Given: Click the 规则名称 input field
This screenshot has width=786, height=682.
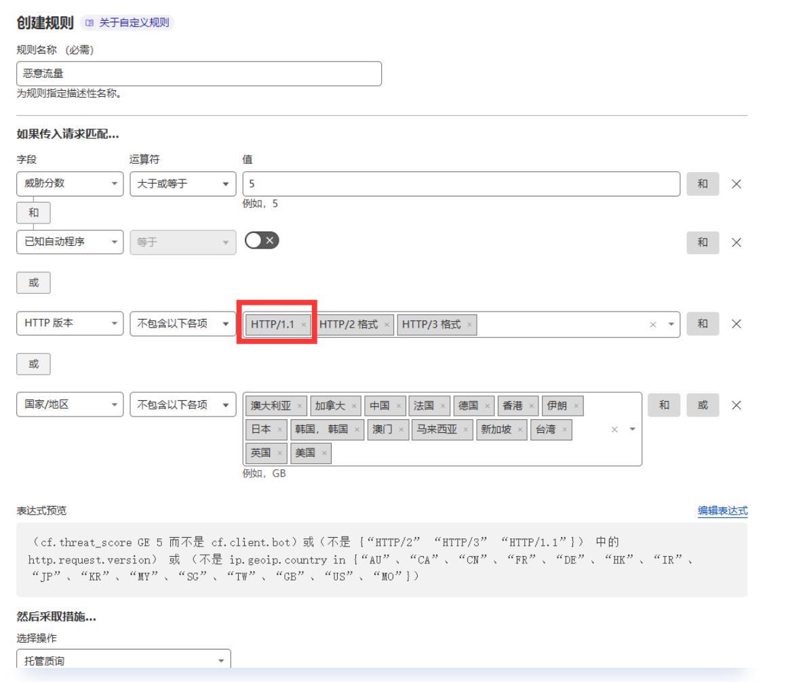Looking at the screenshot, I should (x=199, y=74).
